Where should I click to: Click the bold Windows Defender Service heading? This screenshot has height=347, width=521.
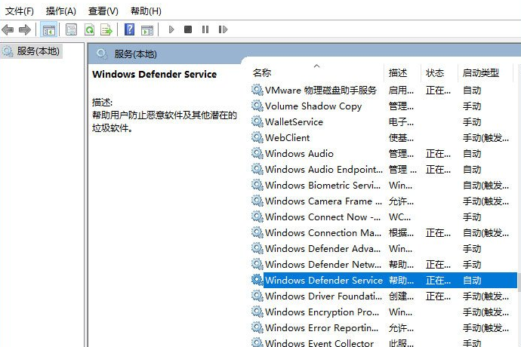[155, 74]
